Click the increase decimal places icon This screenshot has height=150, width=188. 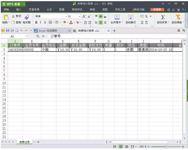142,23
